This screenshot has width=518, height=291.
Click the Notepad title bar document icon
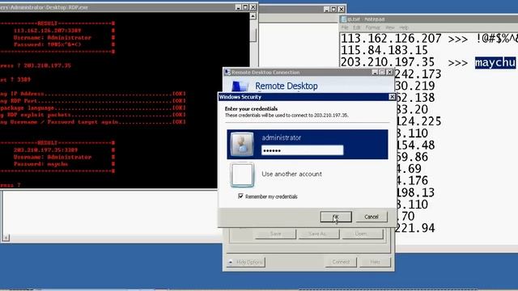tap(343, 19)
